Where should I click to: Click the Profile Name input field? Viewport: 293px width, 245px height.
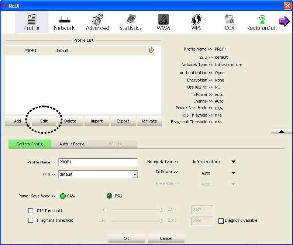click(x=98, y=162)
